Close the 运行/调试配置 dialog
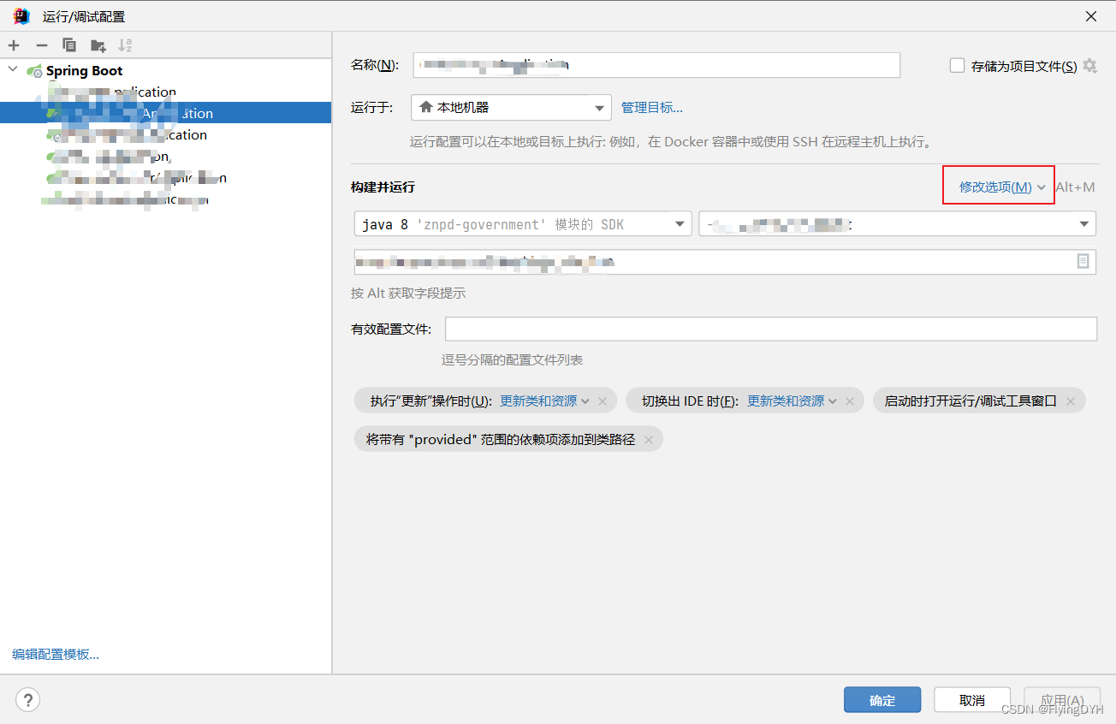 coord(1091,16)
